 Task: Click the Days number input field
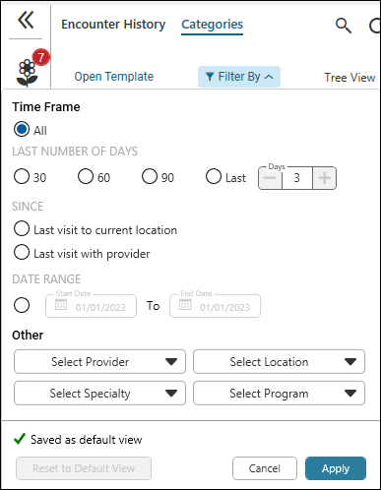(297, 178)
